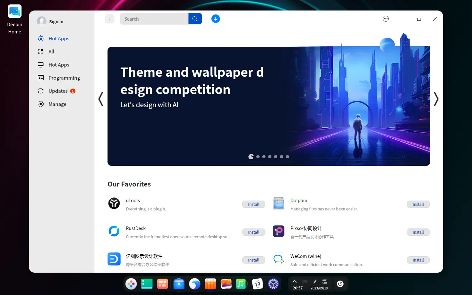Switch to the Updates section
The height and width of the screenshot is (295, 472).
[58, 91]
